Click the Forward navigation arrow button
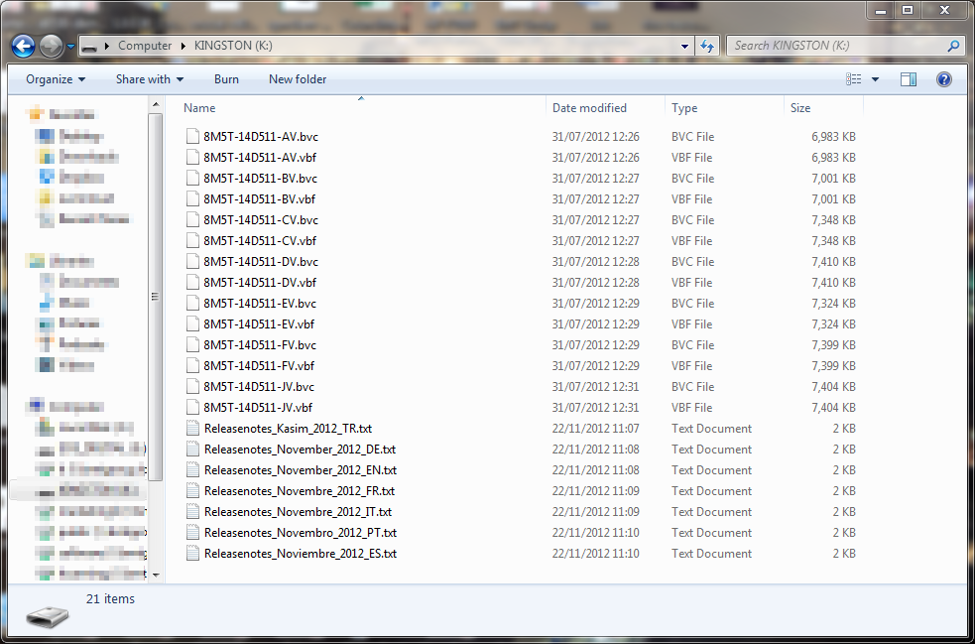 (52, 46)
